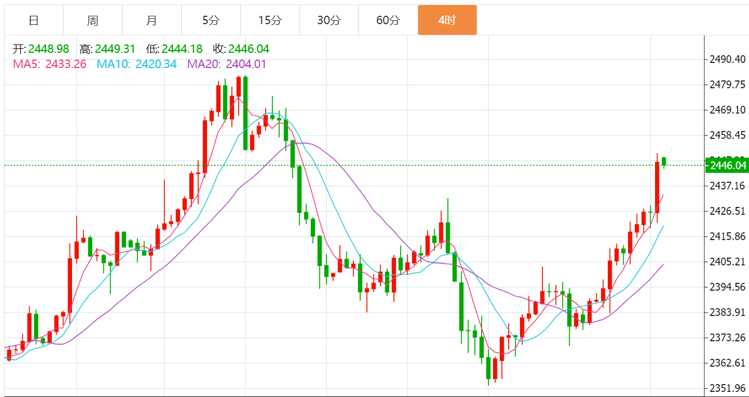The image size is (749, 397).
Task: Click the 2373.26 price axis label
Action: click(727, 337)
